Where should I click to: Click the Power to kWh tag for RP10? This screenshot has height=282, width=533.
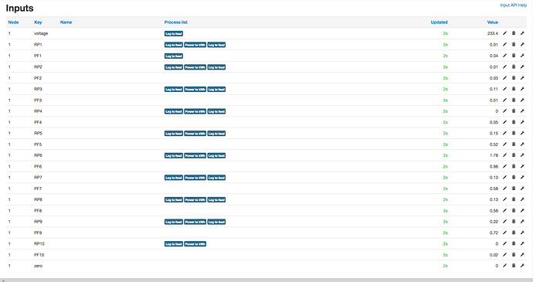click(x=195, y=244)
